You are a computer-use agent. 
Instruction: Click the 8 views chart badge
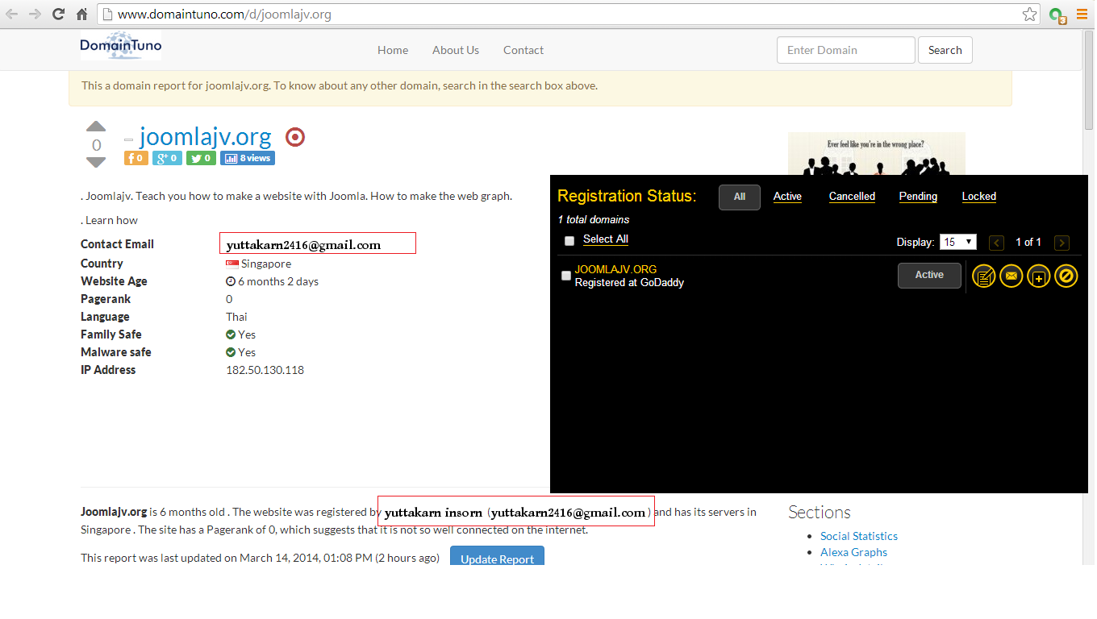(x=248, y=158)
